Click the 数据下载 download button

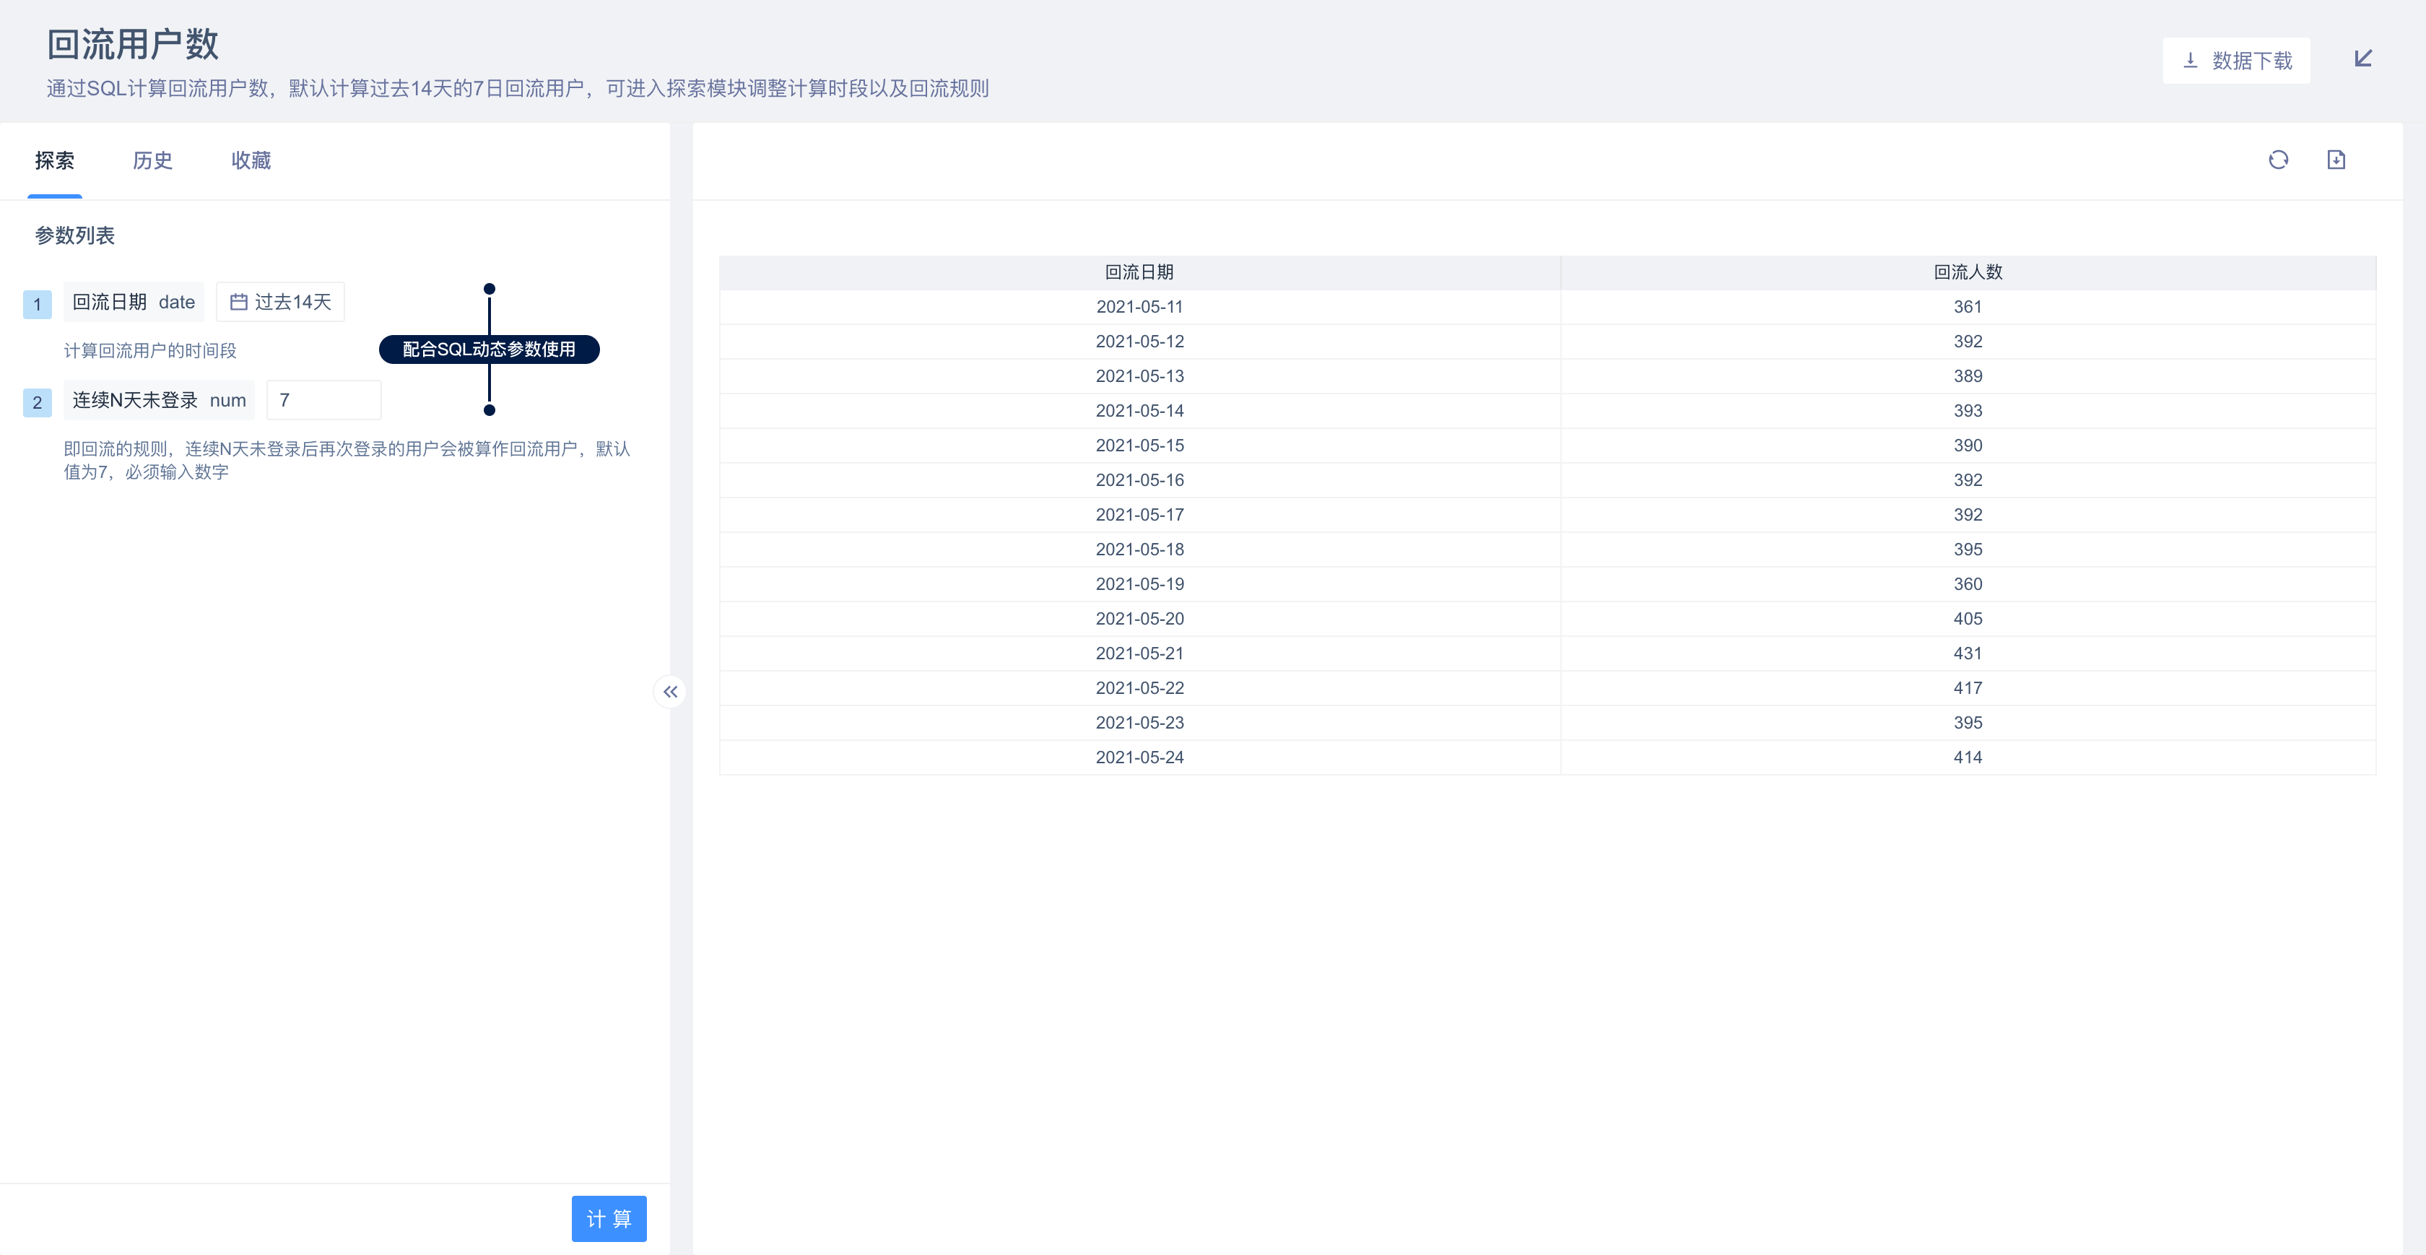click(2236, 61)
